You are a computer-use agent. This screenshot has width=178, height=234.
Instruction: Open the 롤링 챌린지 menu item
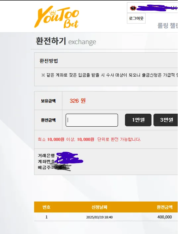pyautogui.click(x=167, y=26)
